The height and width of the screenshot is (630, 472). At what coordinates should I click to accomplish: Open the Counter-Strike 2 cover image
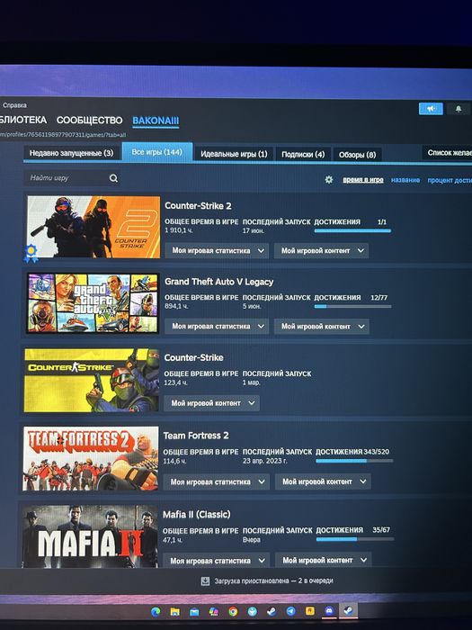click(94, 227)
